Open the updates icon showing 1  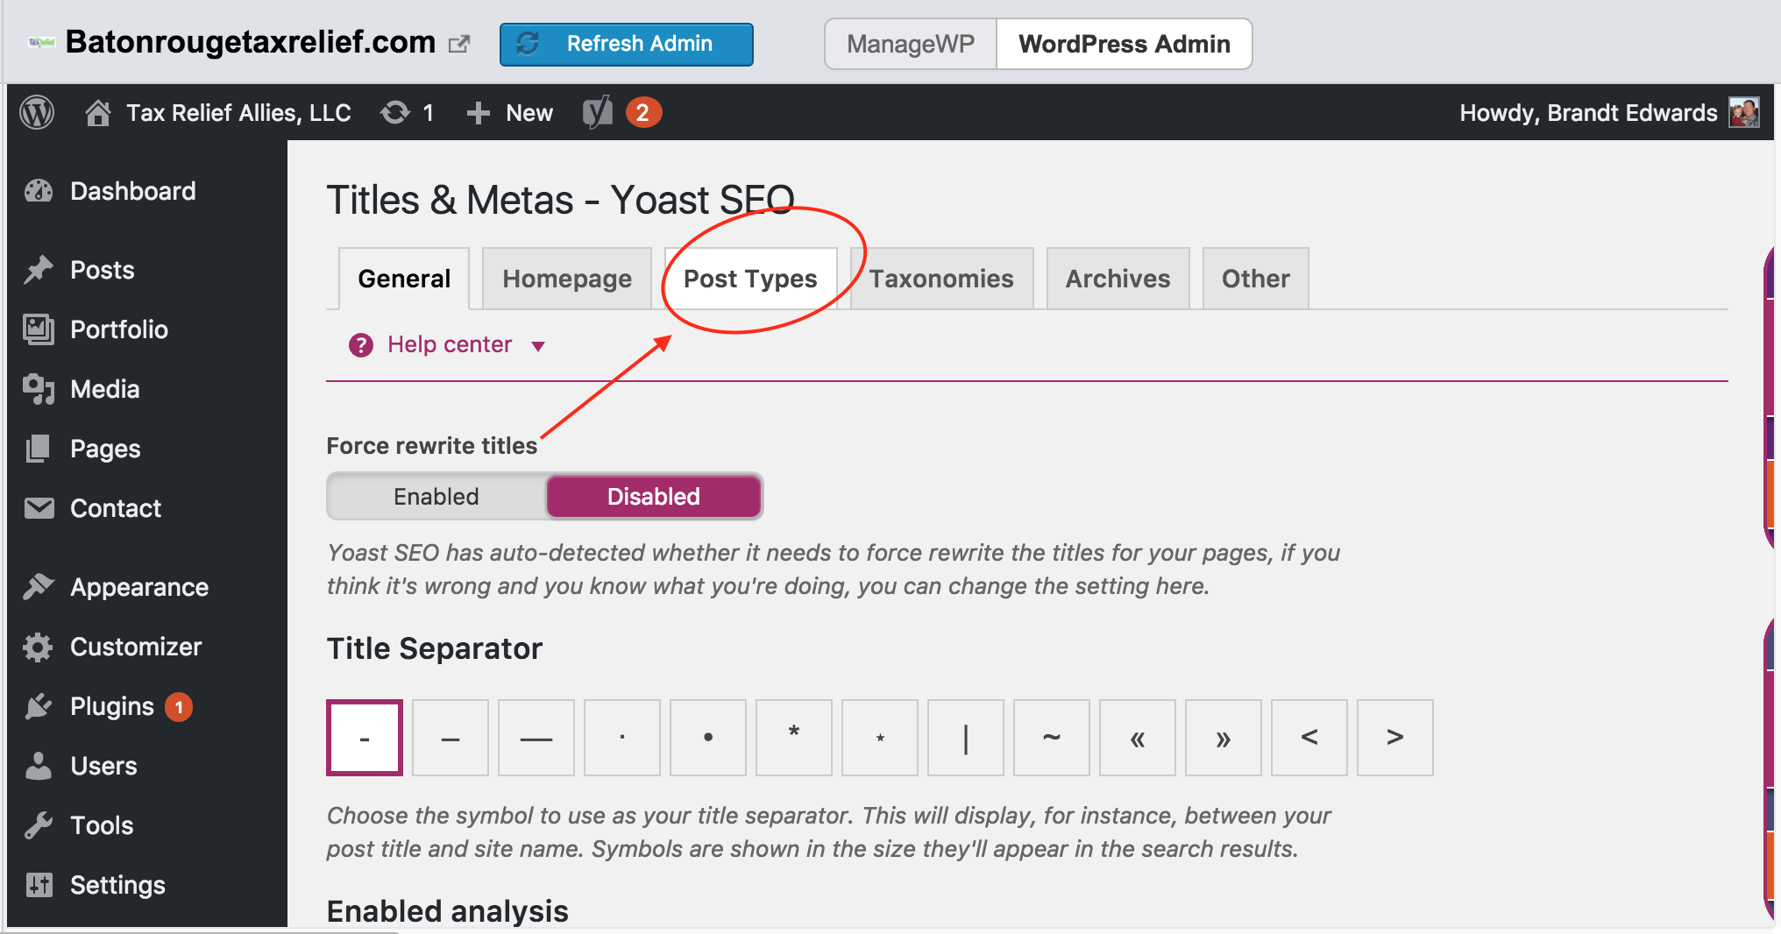tap(395, 113)
